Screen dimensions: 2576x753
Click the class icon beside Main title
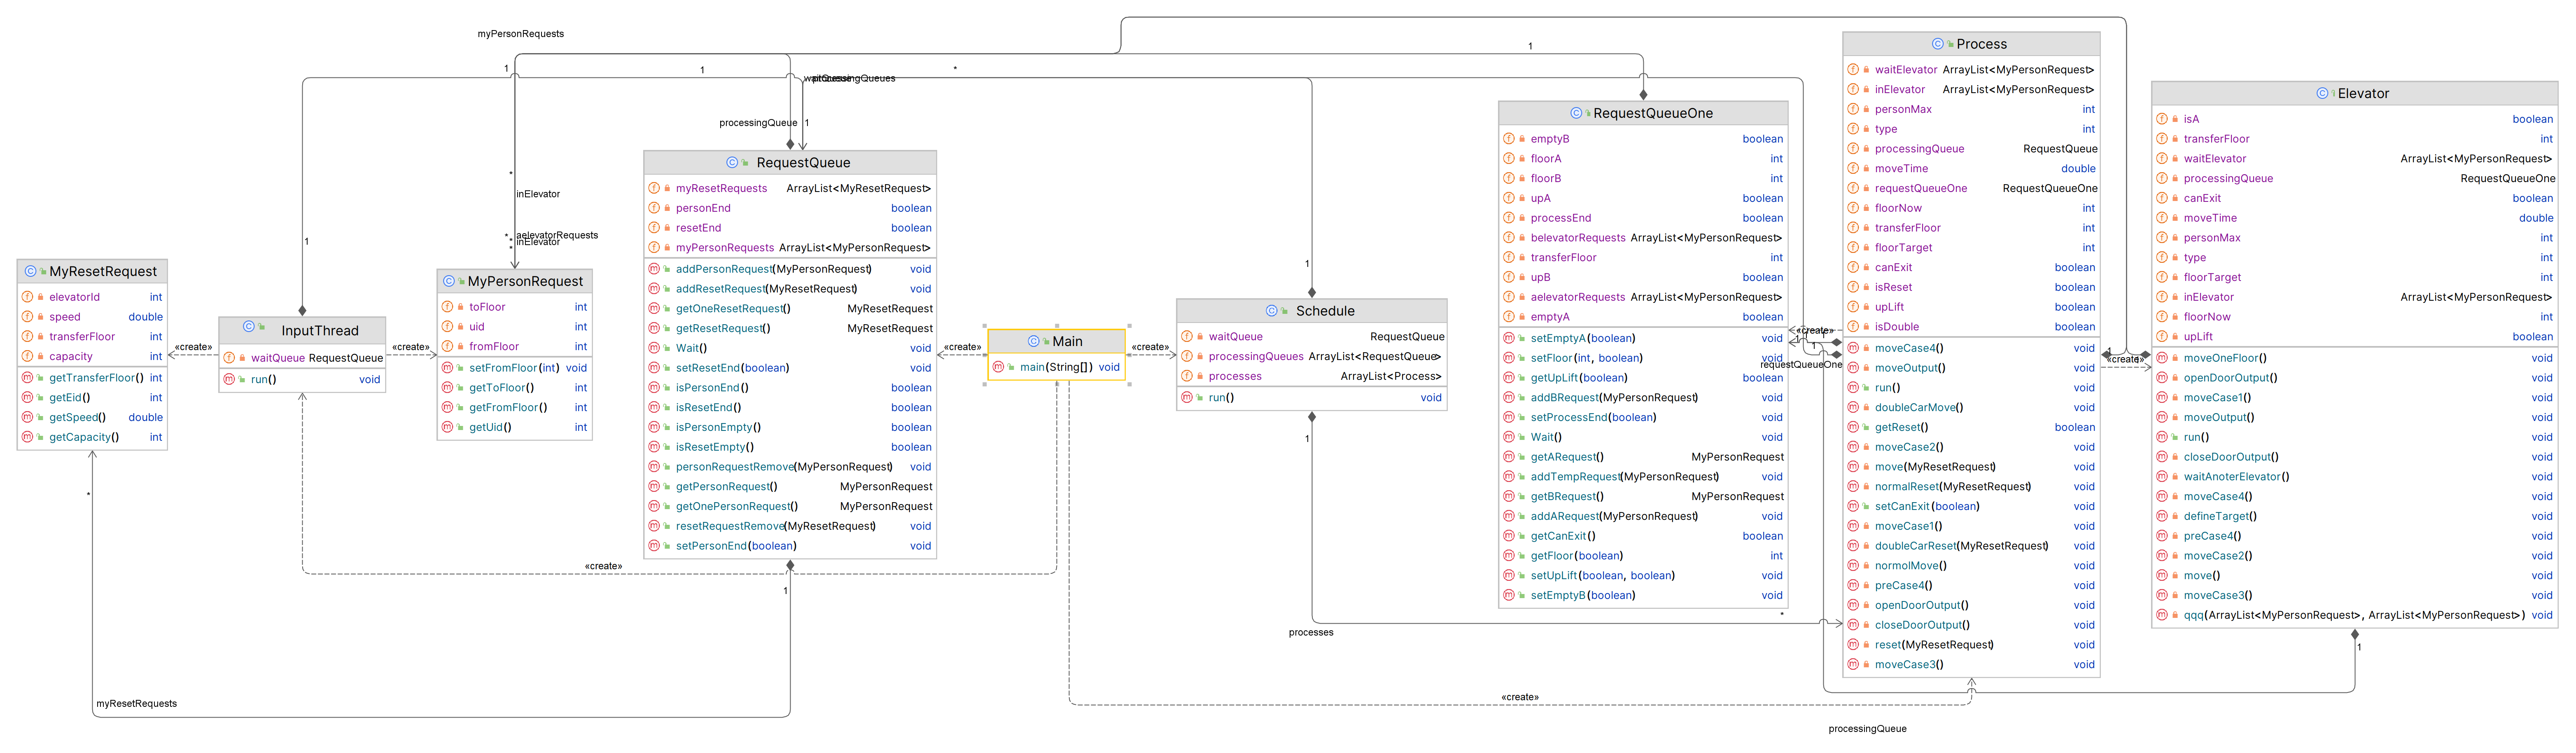pos(1034,341)
